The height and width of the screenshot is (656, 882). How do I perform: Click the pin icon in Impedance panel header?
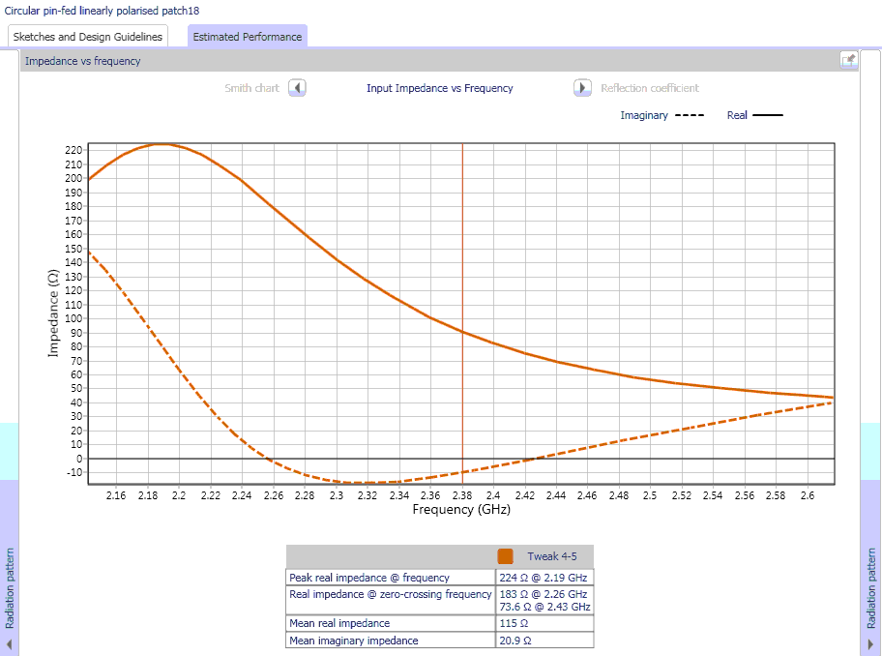848,60
